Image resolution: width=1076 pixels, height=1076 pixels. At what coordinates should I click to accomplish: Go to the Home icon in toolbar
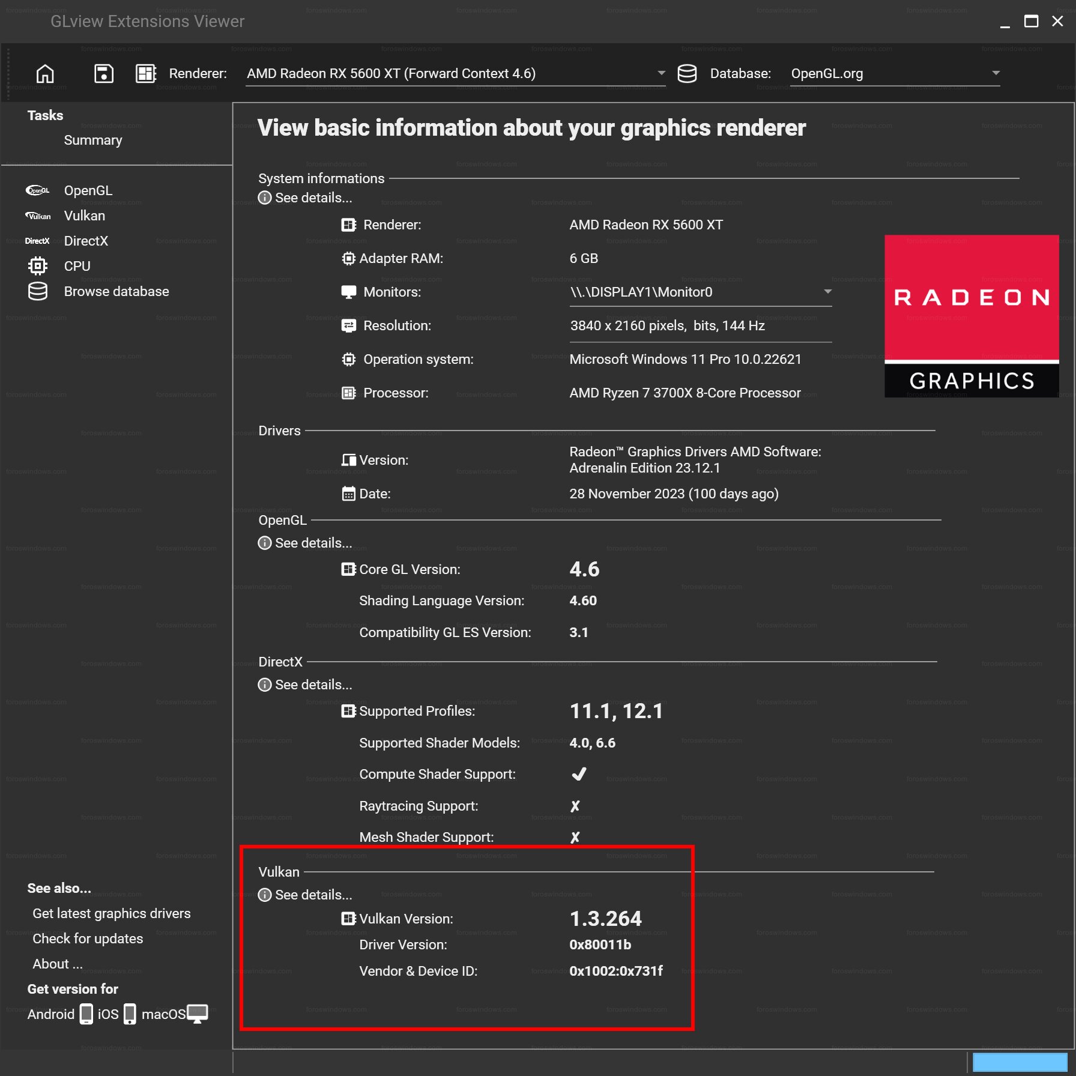pyautogui.click(x=45, y=74)
